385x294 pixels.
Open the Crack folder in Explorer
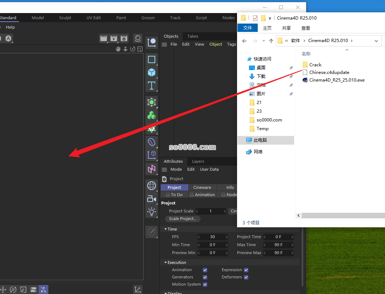[x=315, y=65]
